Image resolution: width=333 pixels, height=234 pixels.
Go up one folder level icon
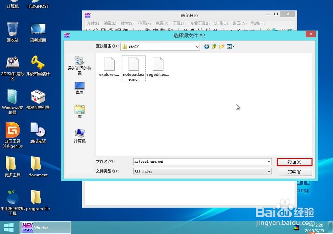click(214, 46)
